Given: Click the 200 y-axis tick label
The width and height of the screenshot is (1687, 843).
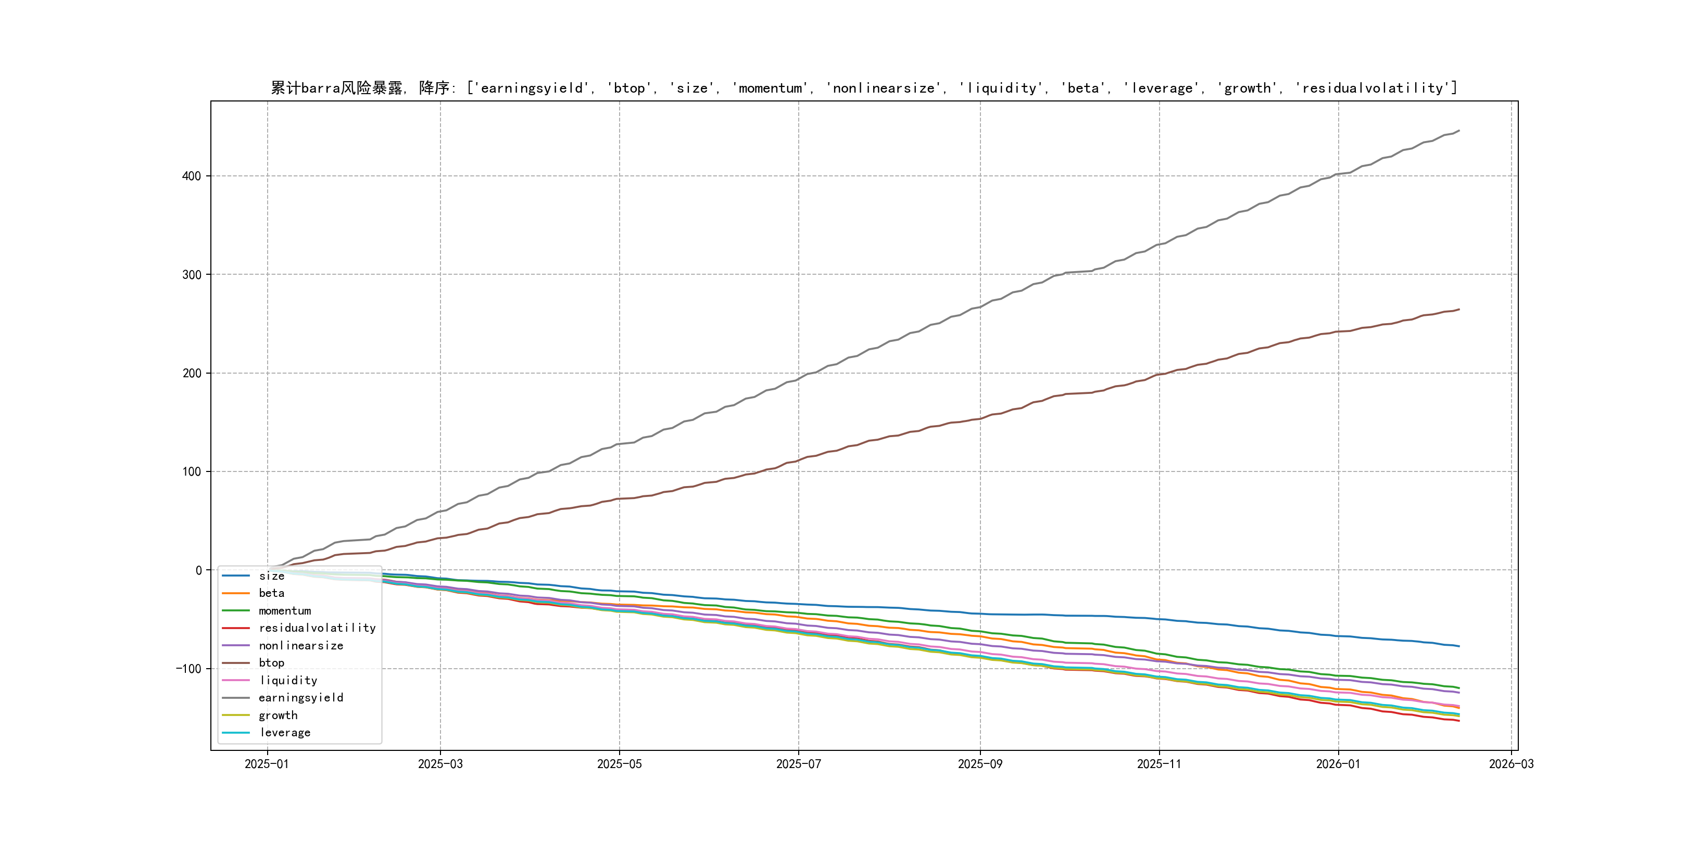Looking at the screenshot, I should tap(191, 373).
